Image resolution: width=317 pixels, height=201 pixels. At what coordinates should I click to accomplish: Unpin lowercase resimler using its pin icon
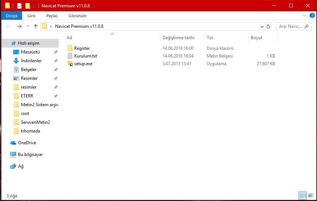56,87
